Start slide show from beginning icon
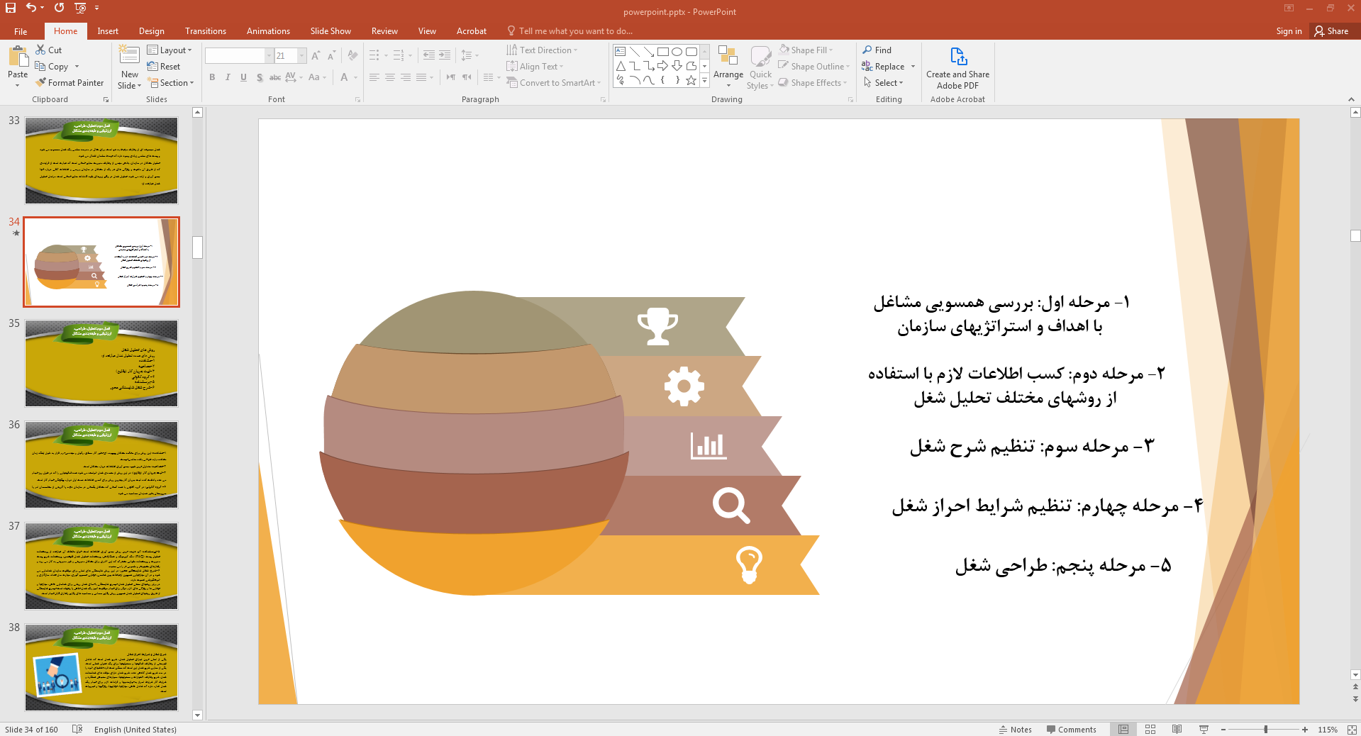 tap(80, 8)
